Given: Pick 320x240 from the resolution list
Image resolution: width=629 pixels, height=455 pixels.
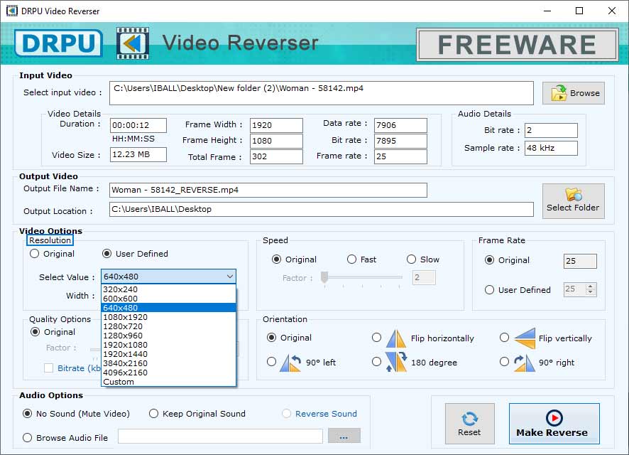Looking at the screenshot, I should (168, 289).
